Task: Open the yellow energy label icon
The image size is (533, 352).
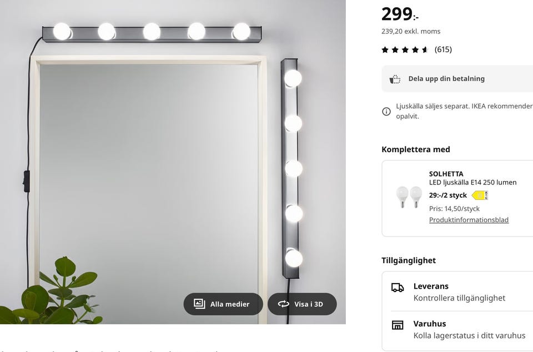Action: pyautogui.click(x=480, y=195)
